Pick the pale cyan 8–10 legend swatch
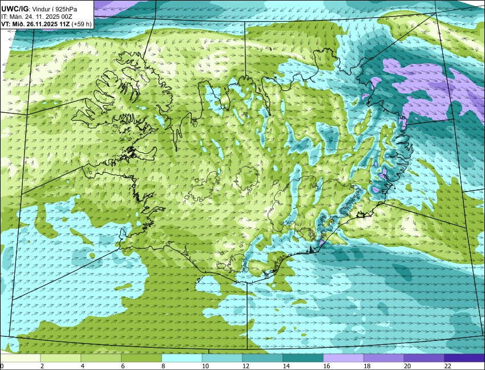485x370 pixels. click(182, 358)
